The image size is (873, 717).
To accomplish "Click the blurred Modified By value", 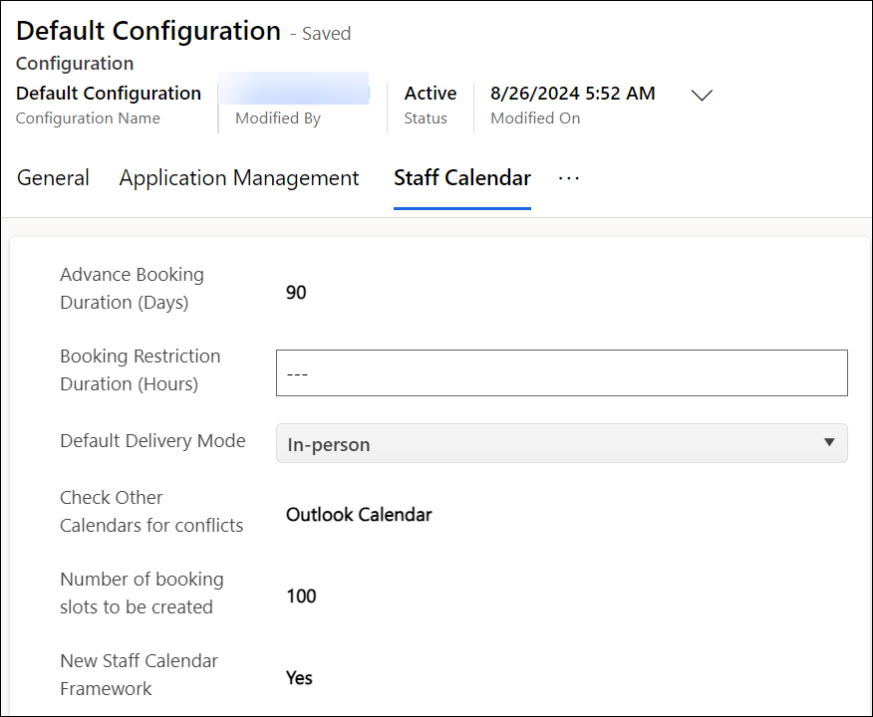I will [295, 93].
